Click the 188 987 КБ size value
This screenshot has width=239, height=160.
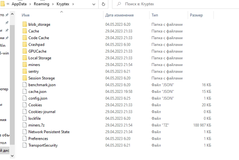[x=202, y=125]
